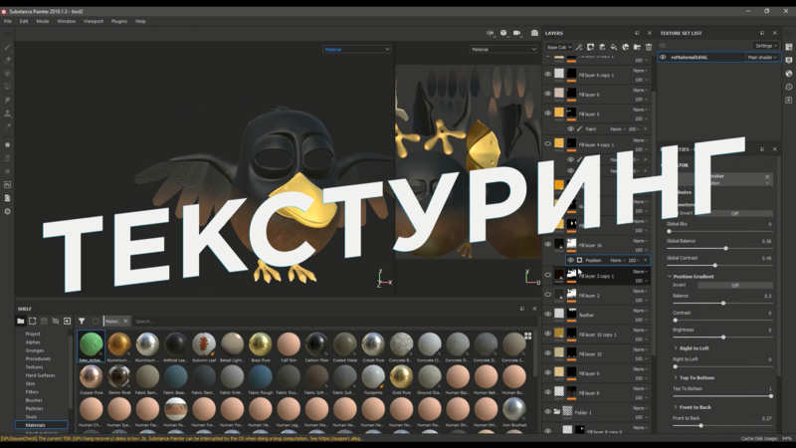Click add effect wand icon in Layers
796x448 pixels.
(x=579, y=47)
